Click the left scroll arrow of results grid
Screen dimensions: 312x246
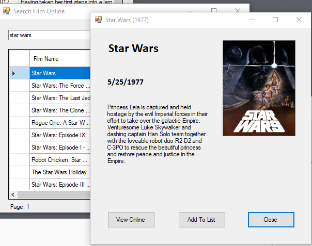tap(13, 194)
